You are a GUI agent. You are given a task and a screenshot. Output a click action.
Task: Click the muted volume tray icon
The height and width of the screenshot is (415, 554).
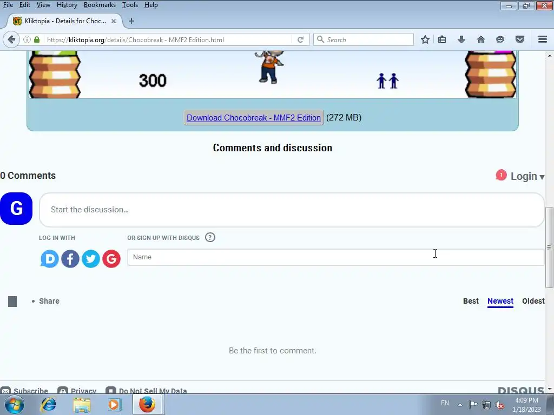[499, 405]
